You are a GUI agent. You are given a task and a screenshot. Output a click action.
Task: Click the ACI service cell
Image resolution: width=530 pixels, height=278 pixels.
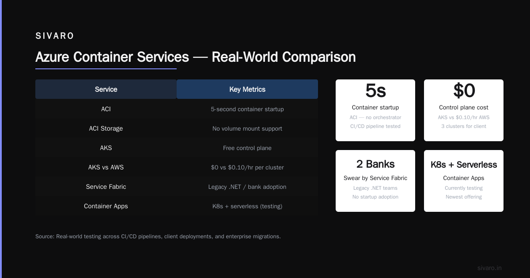[x=106, y=109]
